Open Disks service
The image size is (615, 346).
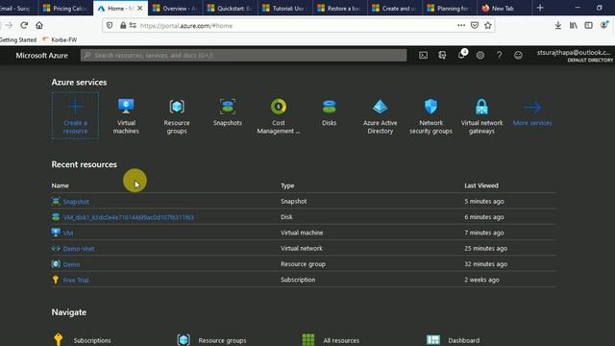(x=329, y=112)
